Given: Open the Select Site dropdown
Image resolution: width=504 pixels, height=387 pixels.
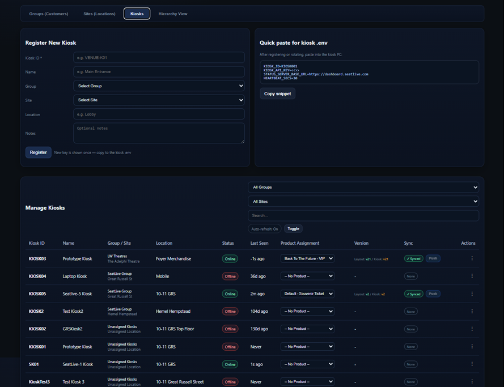Looking at the screenshot, I should [159, 100].
